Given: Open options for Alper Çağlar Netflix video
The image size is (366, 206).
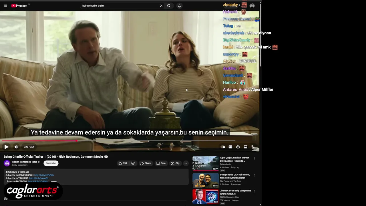Looking at the screenshot, I should (254, 158).
